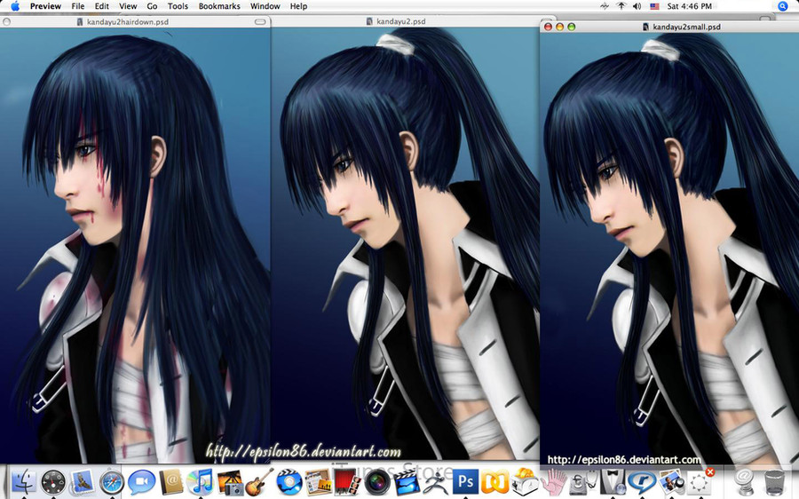Image resolution: width=799 pixels, height=499 pixels.
Task: Click the kandayu2hairdown.psd title document icon
Action: [x=80, y=22]
